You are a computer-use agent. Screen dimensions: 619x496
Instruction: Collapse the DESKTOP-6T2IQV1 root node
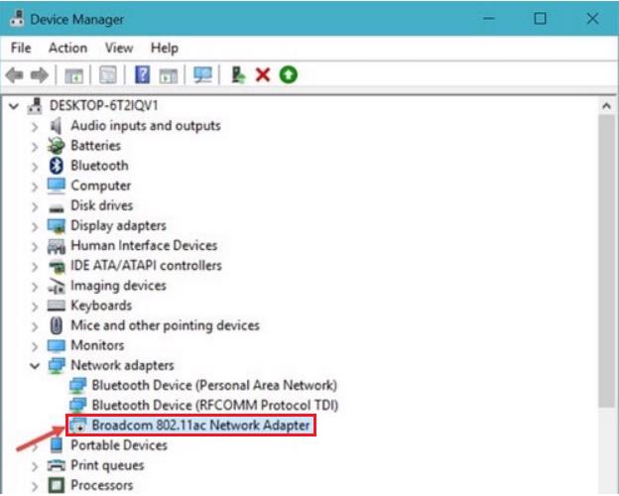(14, 106)
